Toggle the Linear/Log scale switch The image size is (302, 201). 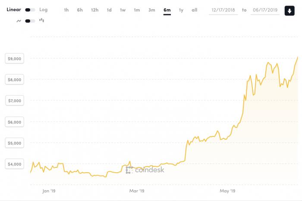30,10
